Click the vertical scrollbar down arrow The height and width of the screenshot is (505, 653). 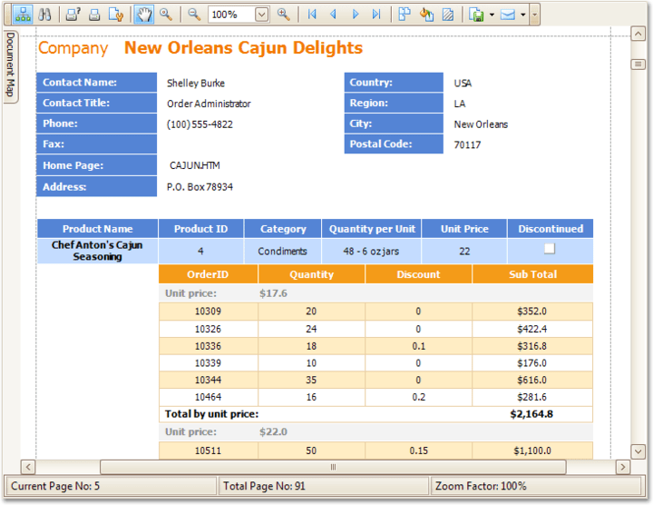(638, 451)
